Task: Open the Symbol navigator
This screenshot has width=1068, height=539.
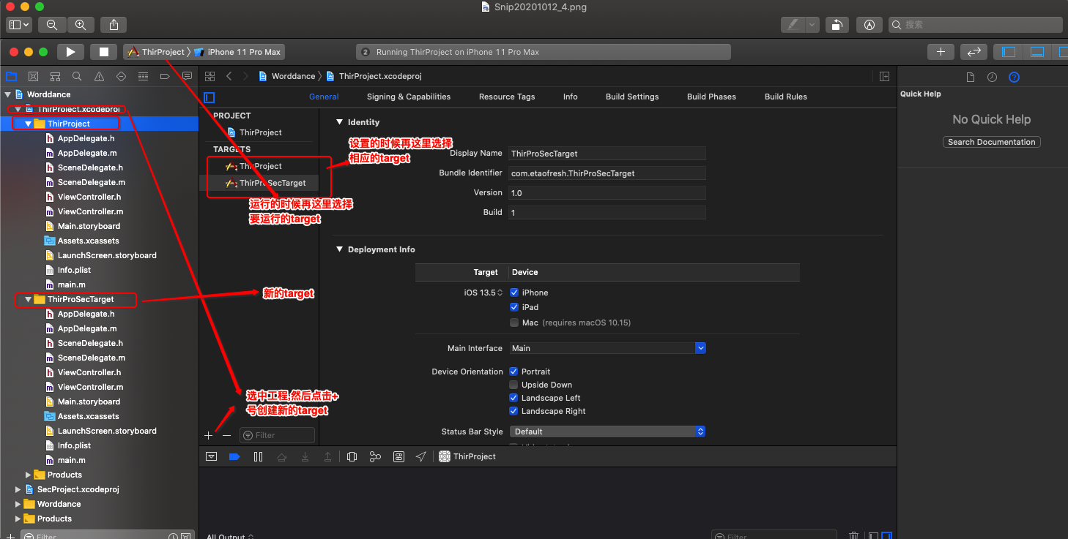Action: pos(55,76)
